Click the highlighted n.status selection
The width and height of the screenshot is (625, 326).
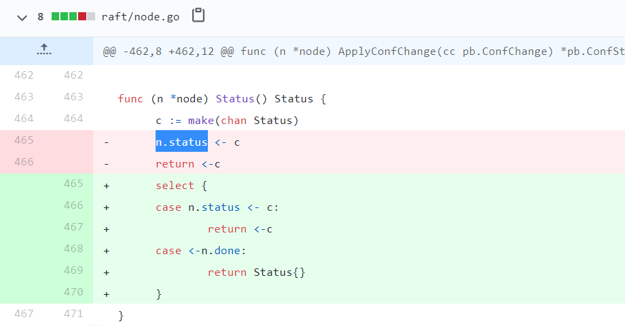point(181,142)
